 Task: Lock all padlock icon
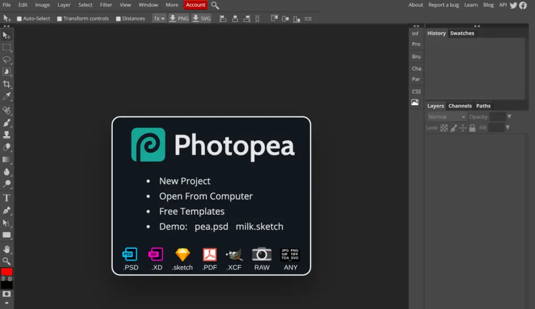tap(472, 128)
